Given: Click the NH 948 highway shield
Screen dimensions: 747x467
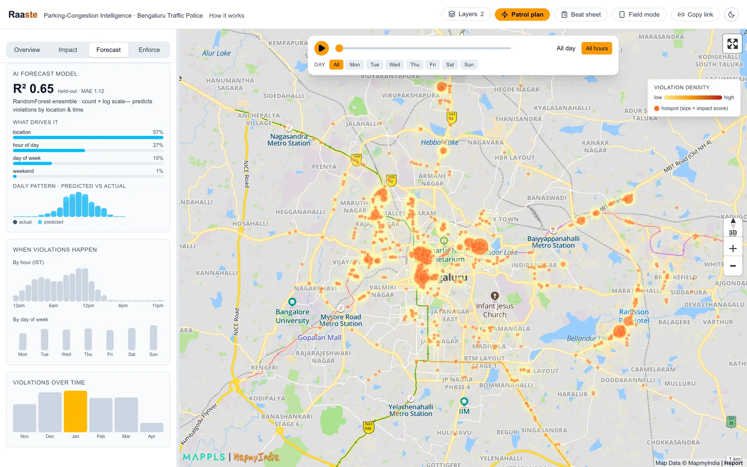Looking at the screenshot, I should click(x=368, y=427).
